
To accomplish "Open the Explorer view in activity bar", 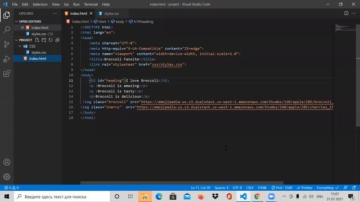I will point(7,15).
